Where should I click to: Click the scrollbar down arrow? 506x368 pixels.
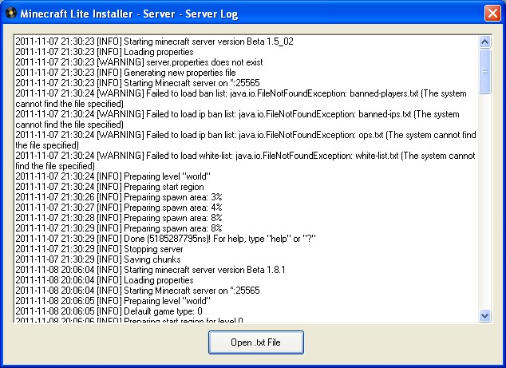coord(484,315)
